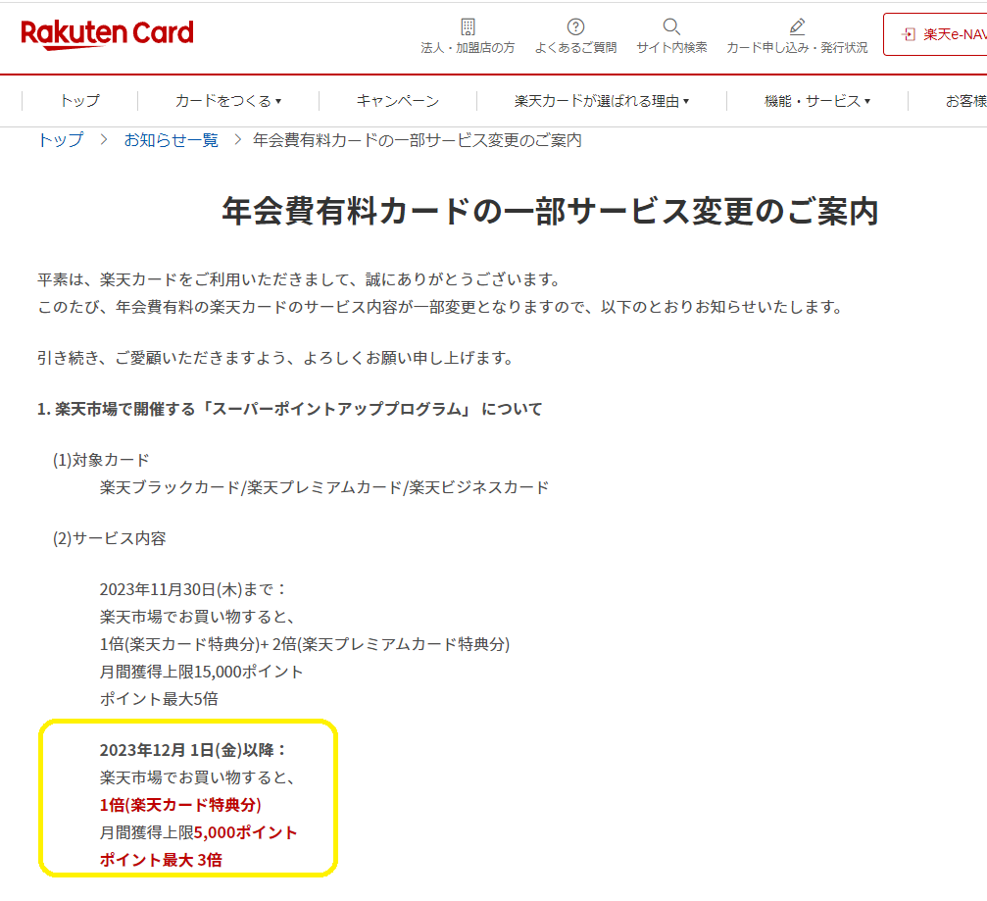Click the login icon in the 楽天e-NAVI button
This screenshot has height=901, width=987.
point(909,34)
